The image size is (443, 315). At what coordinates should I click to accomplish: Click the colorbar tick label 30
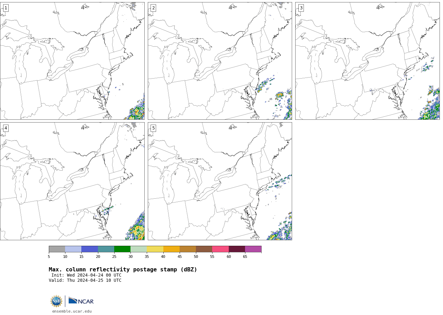tap(130, 256)
